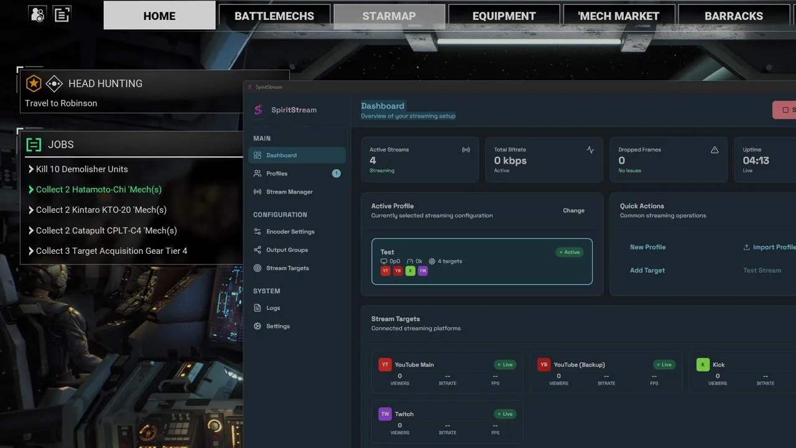Open the Output Groups page

(x=297, y=250)
